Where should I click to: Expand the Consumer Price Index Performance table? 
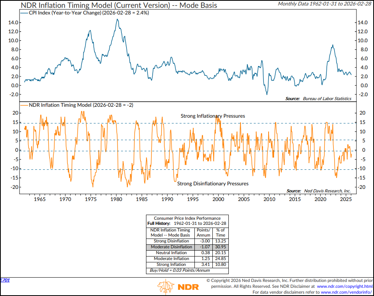(x=187, y=218)
